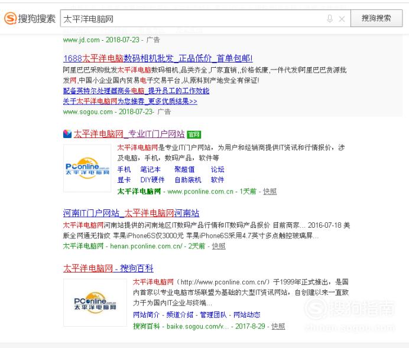Open result 太平洋电脑网_专业IT门户网站

[x=129, y=134]
